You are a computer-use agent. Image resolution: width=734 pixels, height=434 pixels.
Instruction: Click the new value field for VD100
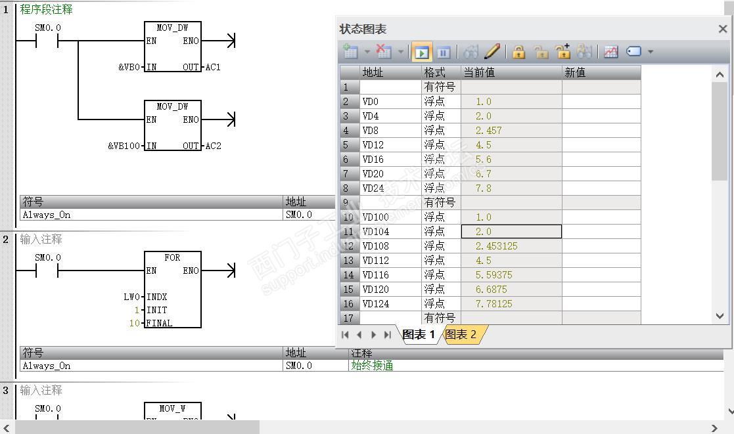tap(601, 217)
